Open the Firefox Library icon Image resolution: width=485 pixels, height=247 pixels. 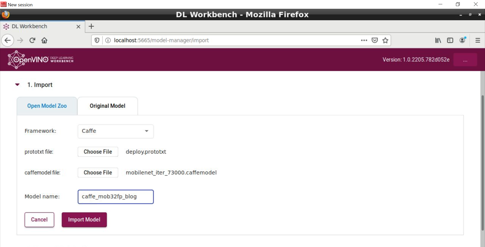tap(438, 40)
